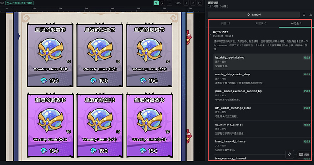Click the 反馈 feedback button
The width and height of the screenshot is (314, 165).
click(x=304, y=155)
